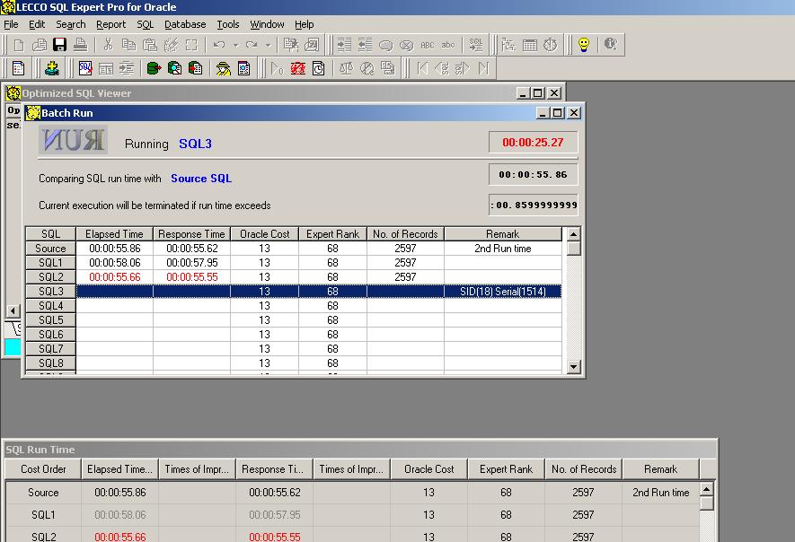Open the File menu
This screenshot has height=542, width=795.
(x=11, y=24)
